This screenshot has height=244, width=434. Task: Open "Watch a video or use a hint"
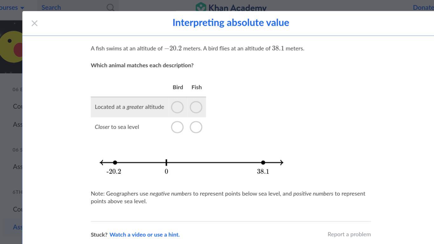point(145,235)
